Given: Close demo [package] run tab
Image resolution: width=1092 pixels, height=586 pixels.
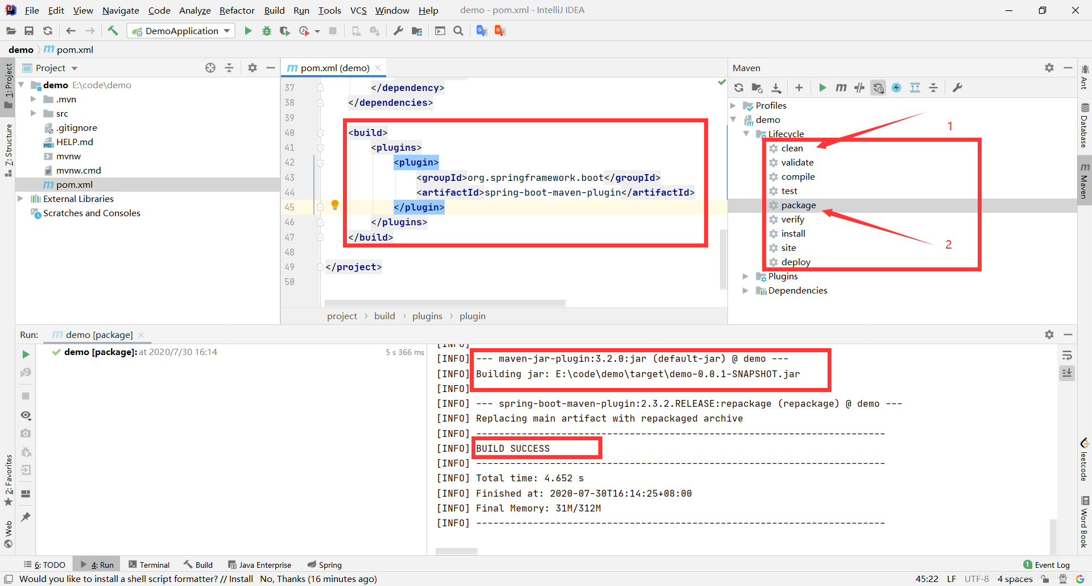Looking at the screenshot, I should tap(141, 335).
